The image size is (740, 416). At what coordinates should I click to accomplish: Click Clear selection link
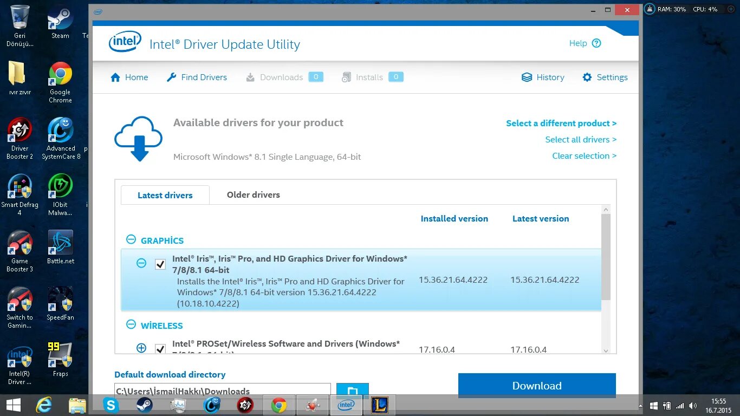pyautogui.click(x=585, y=156)
